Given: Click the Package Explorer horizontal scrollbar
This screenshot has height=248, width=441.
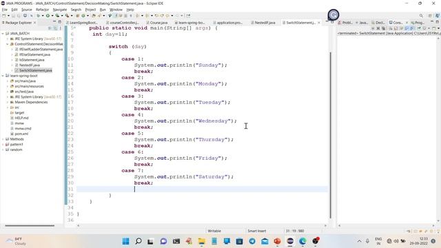Looking at the screenshot, I should (30, 225).
